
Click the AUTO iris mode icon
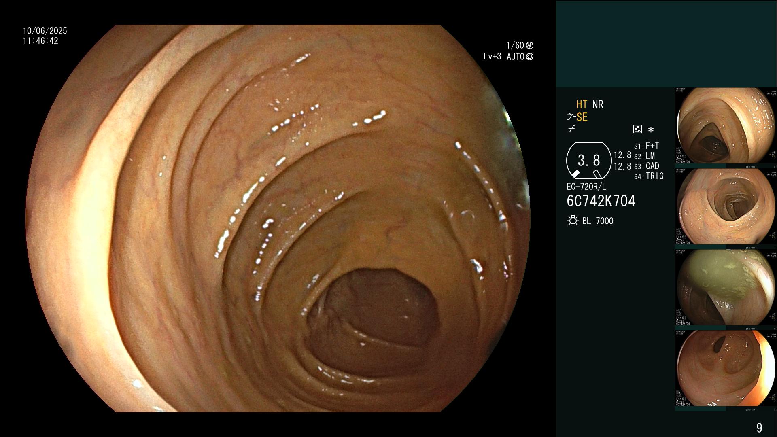pos(530,57)
